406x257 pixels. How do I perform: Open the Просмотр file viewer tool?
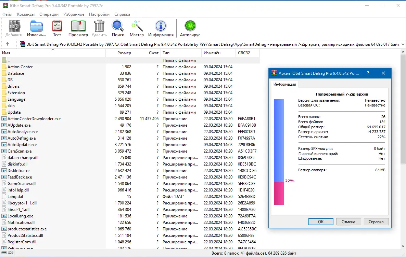[x=78, y=27]
